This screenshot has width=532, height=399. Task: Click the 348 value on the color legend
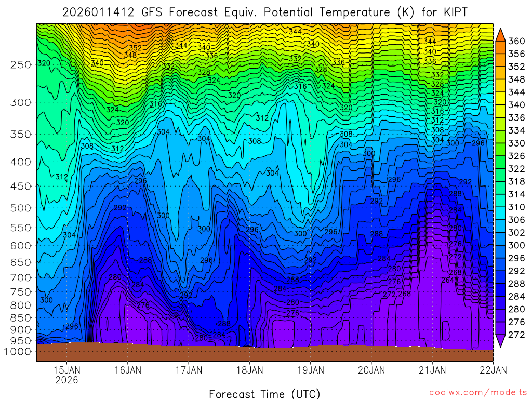pyautogui.click(x=516, y=79)
